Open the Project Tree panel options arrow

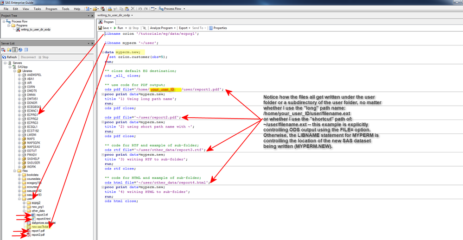tap(88, 16)
